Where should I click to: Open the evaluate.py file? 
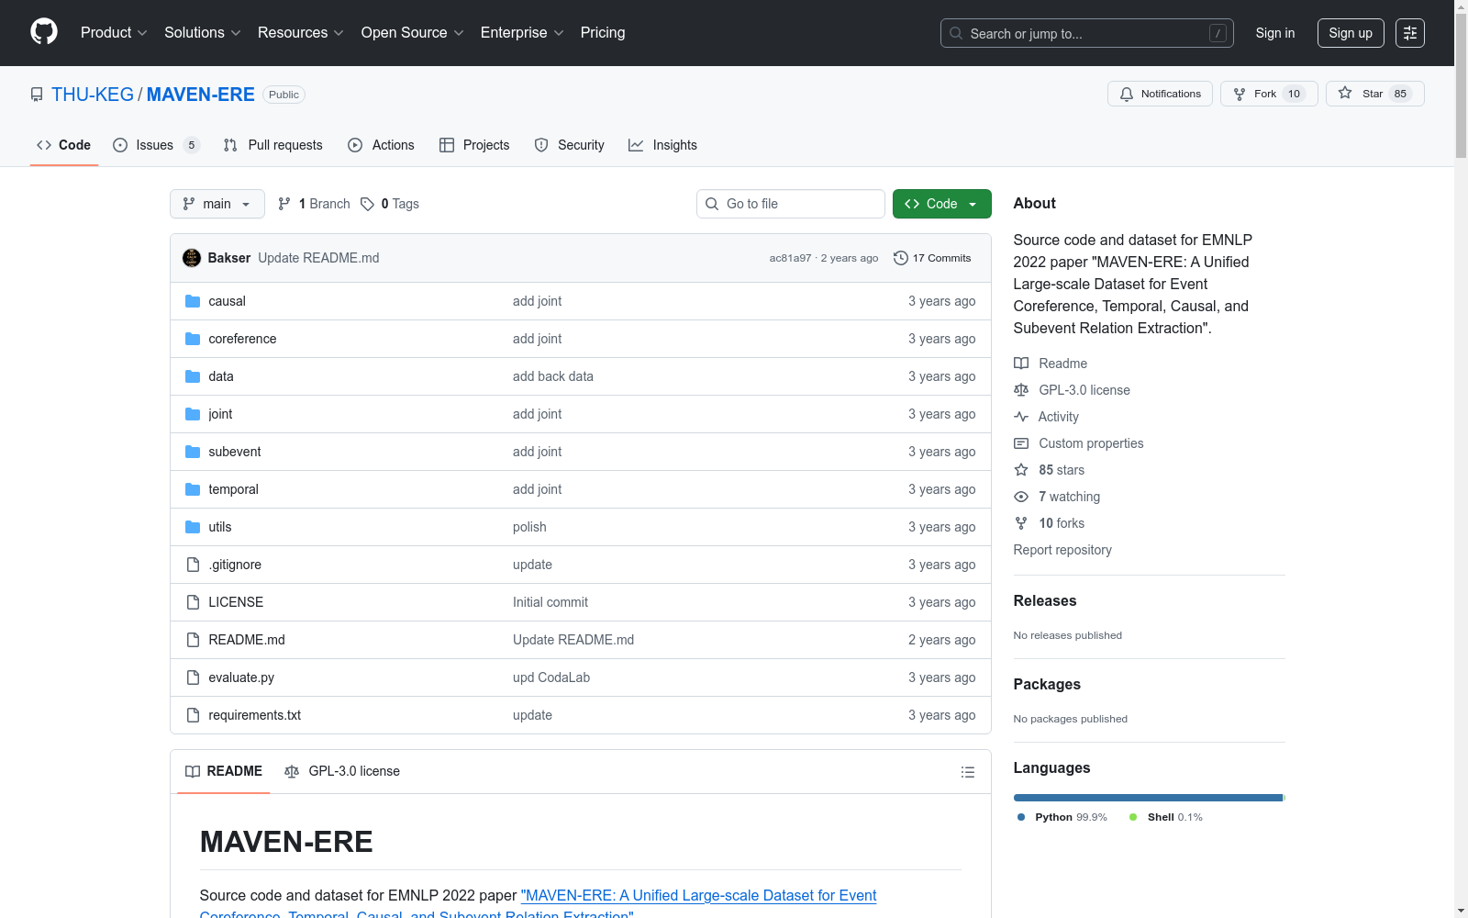241,677
